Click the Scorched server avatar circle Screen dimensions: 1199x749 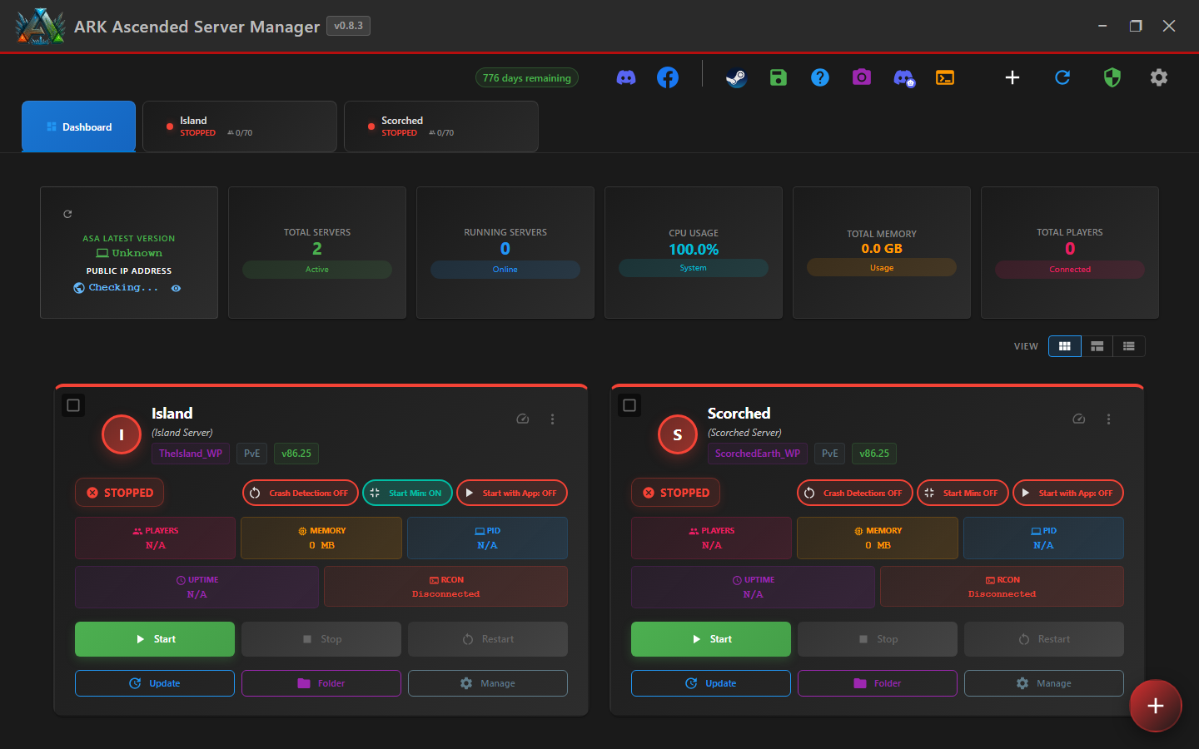coord(678,434)
